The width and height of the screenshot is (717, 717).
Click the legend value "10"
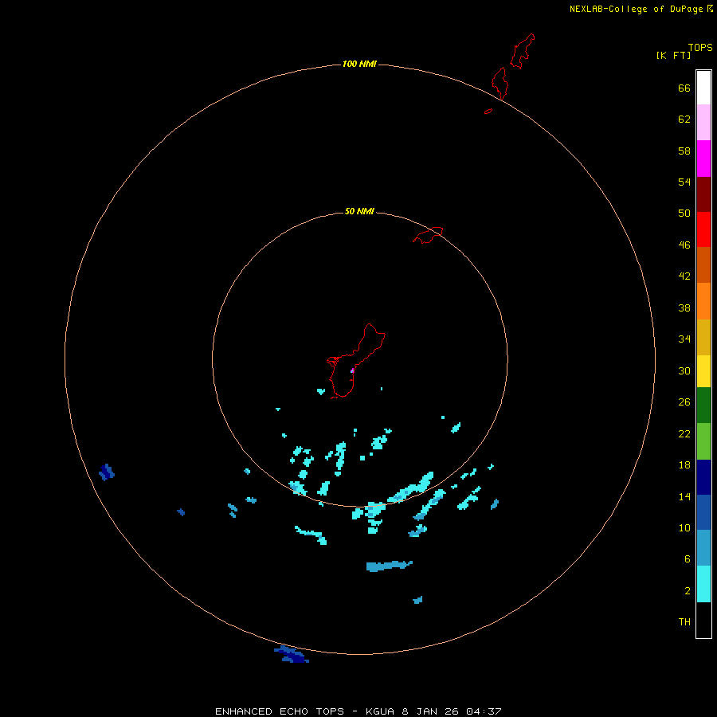coord(684,528)
